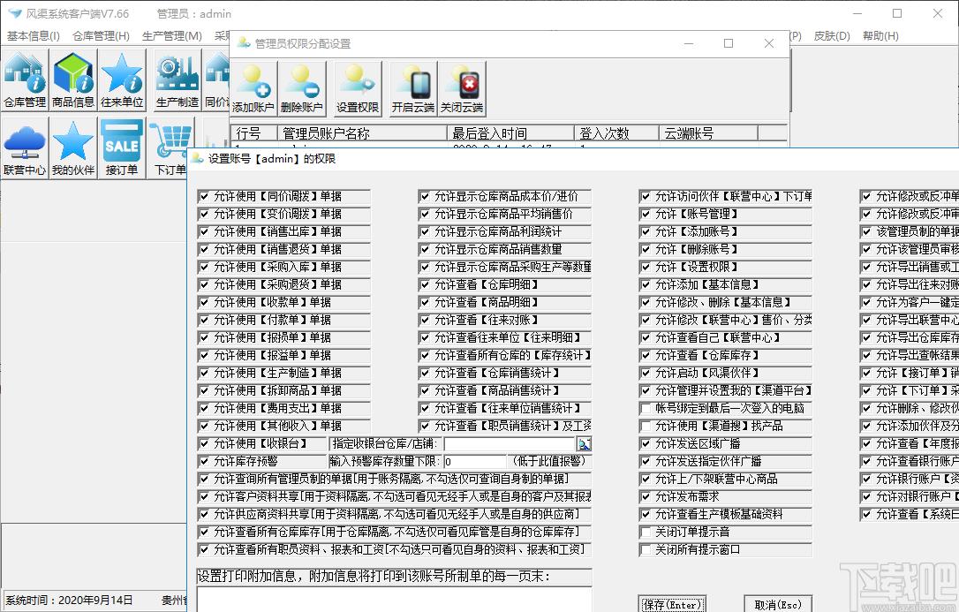Screen dimensions: 959x612
Task: Enable 允许使用【渠道搜】找产品
Action: coord(646,427)
